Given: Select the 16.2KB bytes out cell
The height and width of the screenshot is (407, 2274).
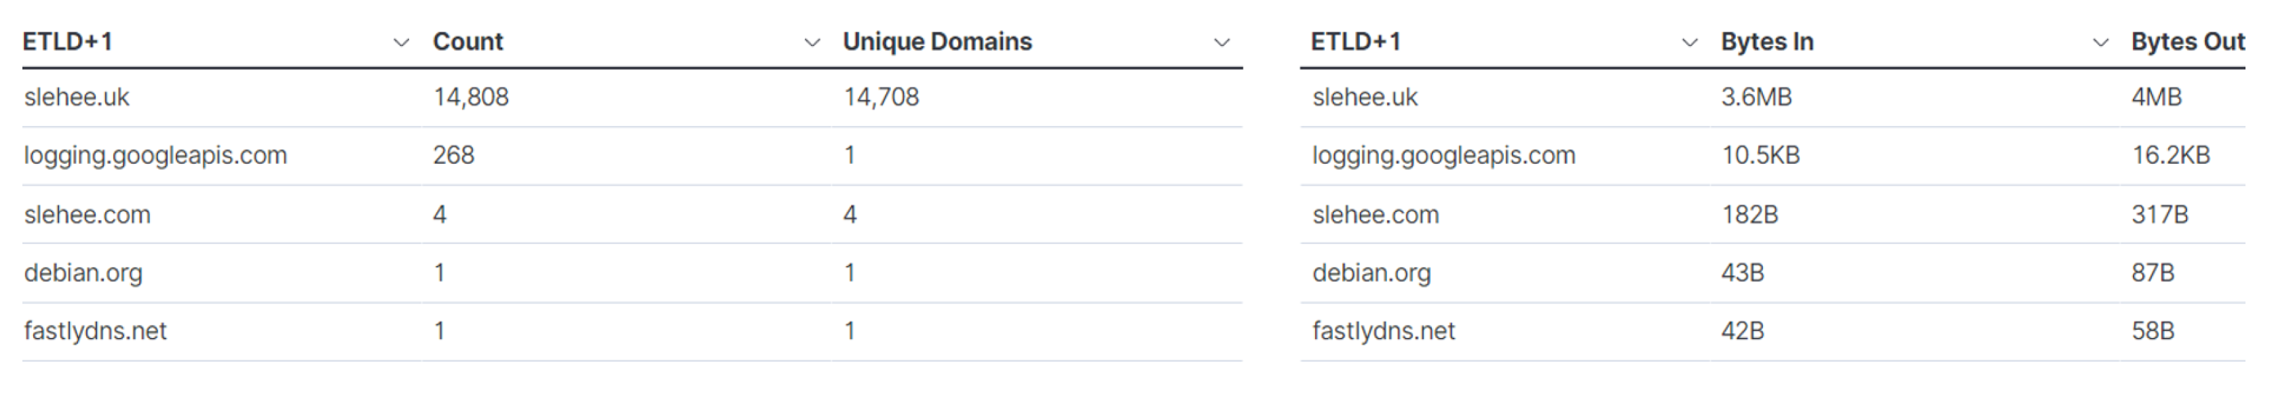Looking at the screenshot, I should (x=2171, y=155).
